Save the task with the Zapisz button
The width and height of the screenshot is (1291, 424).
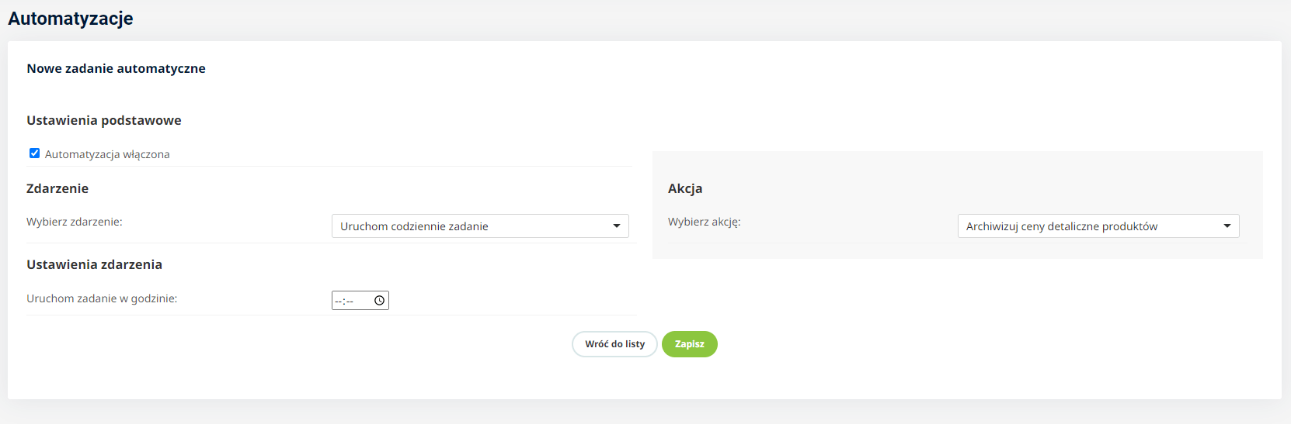click(689, 344)
